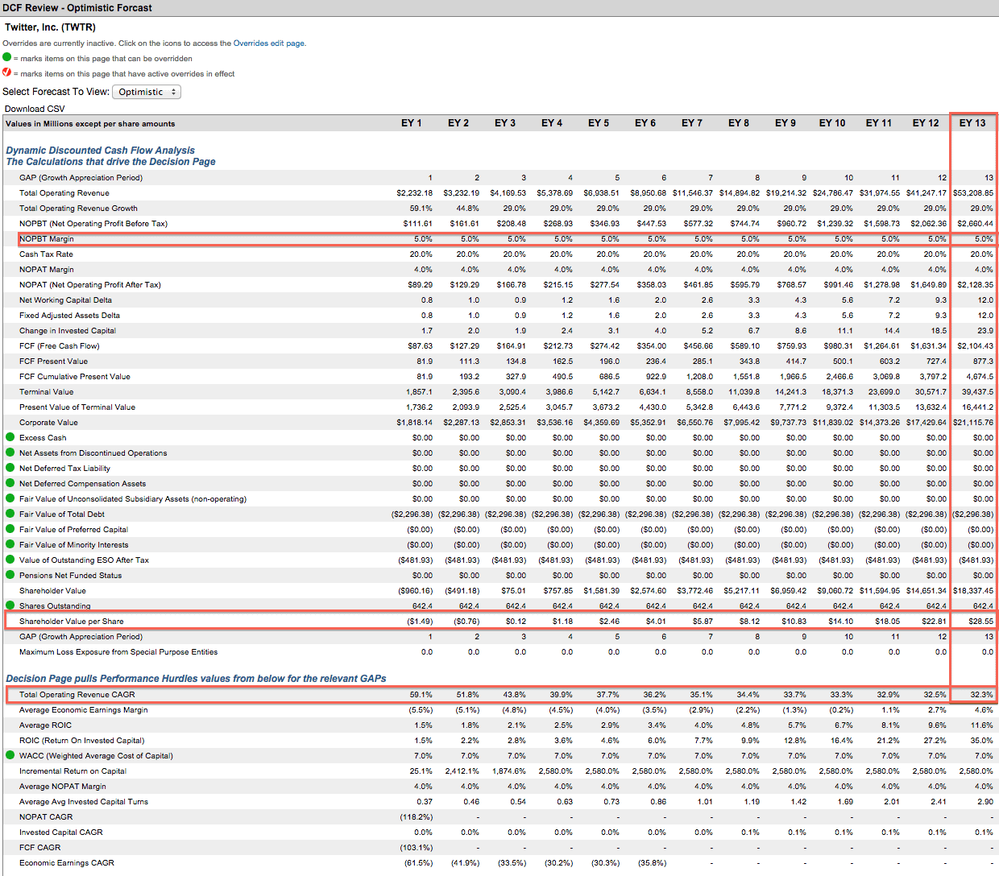Click override dot for Unconsolidated Subsidiary Assets row

tap(10, 498)
